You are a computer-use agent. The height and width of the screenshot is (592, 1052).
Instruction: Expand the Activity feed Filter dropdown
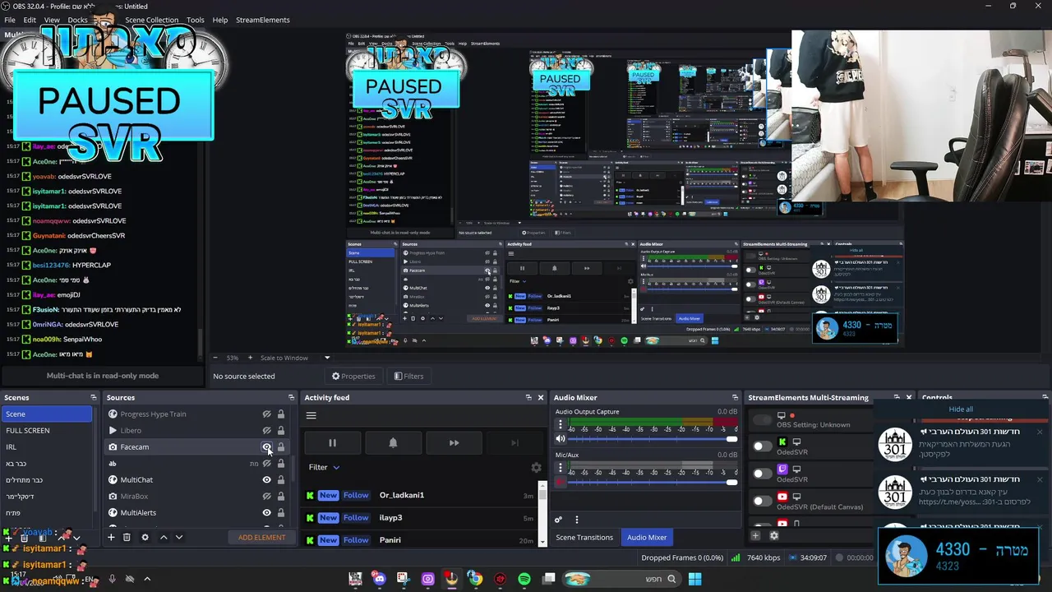(x=324, y=467)
